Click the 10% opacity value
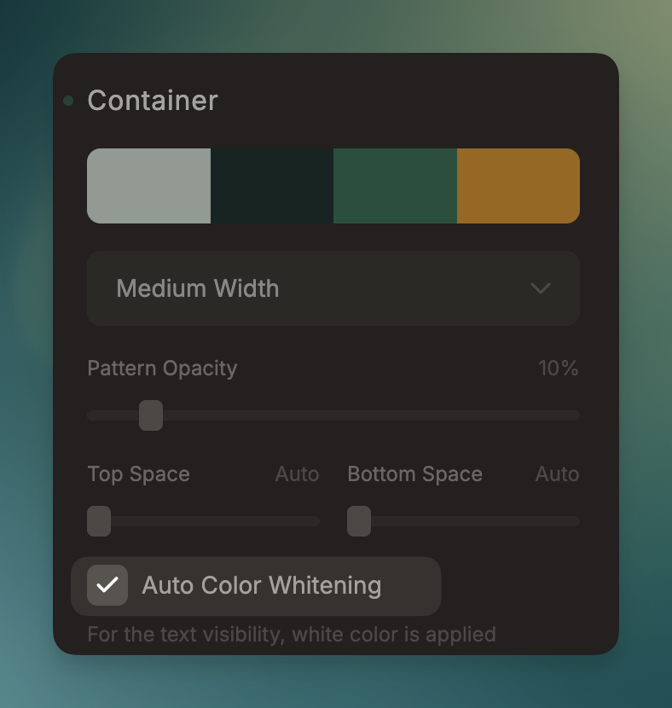The width and height of the screenshot is (672, 708). click(559, 369)
